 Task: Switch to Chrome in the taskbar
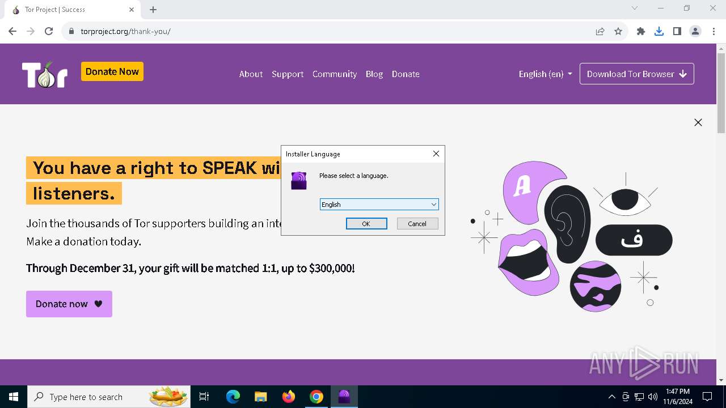(x=316, y=397)
